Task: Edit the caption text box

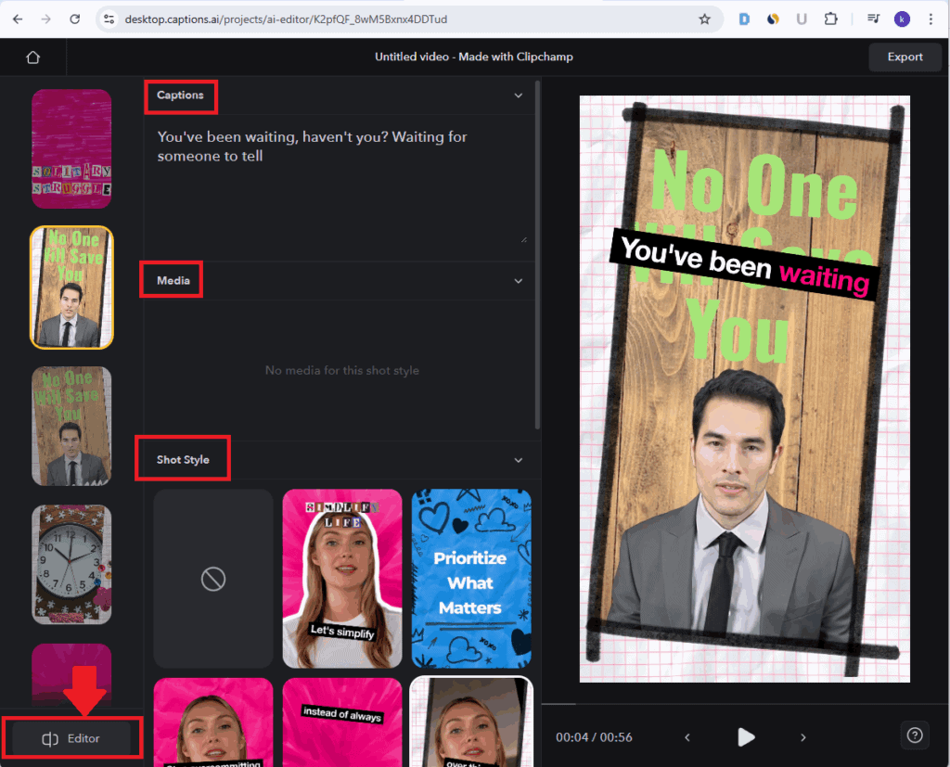Action: [x=340, y=185]
